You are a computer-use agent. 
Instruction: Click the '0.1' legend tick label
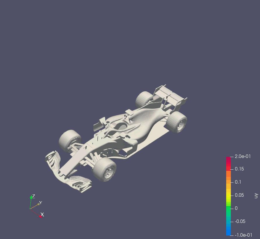coord(238,182)
